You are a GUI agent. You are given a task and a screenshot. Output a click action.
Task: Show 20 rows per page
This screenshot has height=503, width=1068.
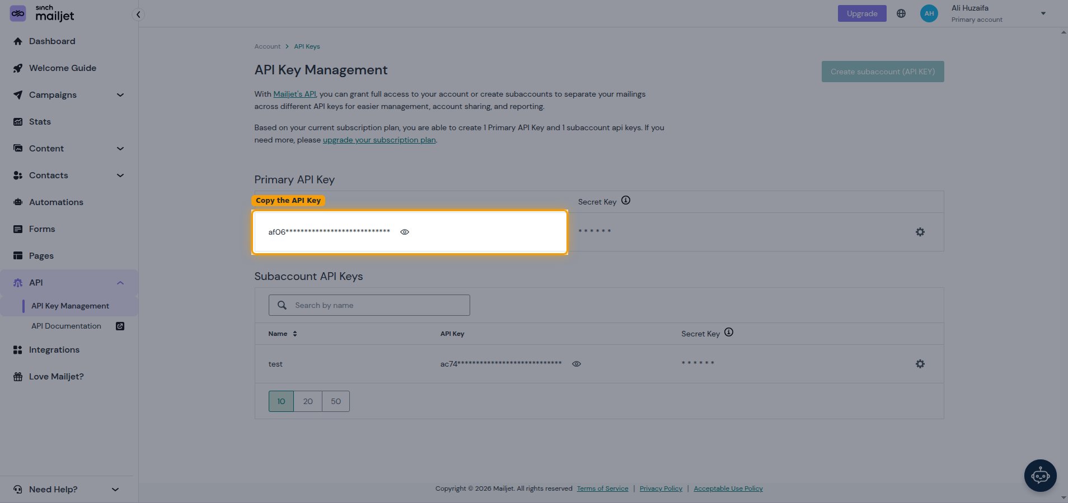(x=308, y=401)
